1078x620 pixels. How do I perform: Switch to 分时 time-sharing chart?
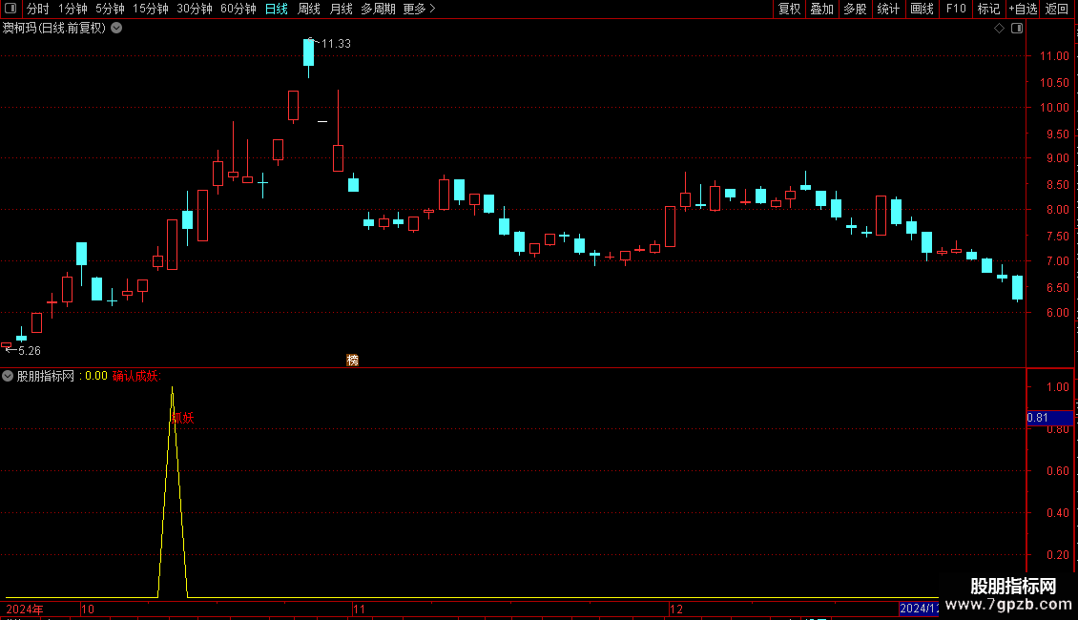[x=38, y=9]
